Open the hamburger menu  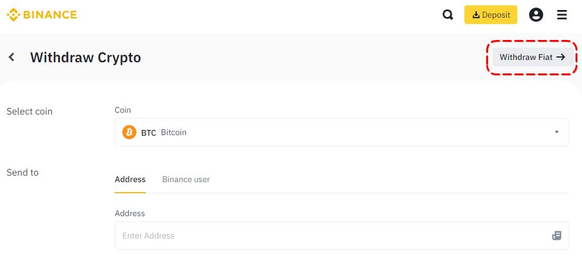(562, 15)
